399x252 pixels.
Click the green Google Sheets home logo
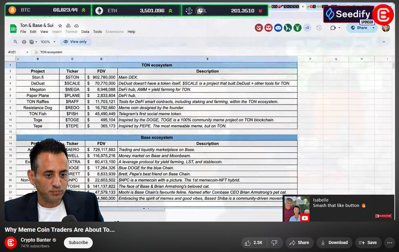pos(13,29)
